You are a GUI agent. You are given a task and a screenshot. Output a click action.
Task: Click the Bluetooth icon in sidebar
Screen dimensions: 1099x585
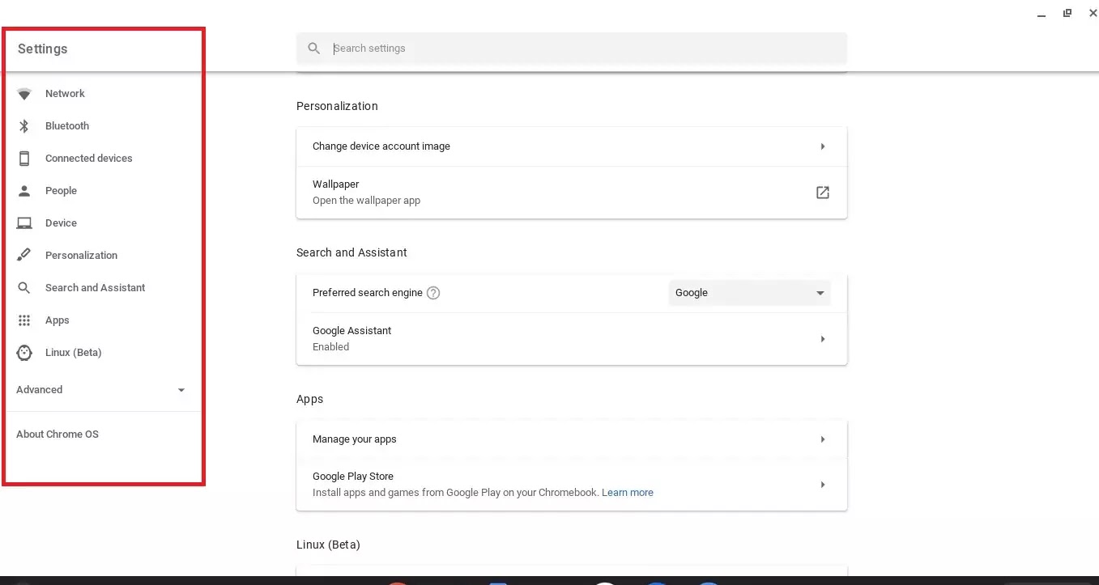click(x=24, y=126)
